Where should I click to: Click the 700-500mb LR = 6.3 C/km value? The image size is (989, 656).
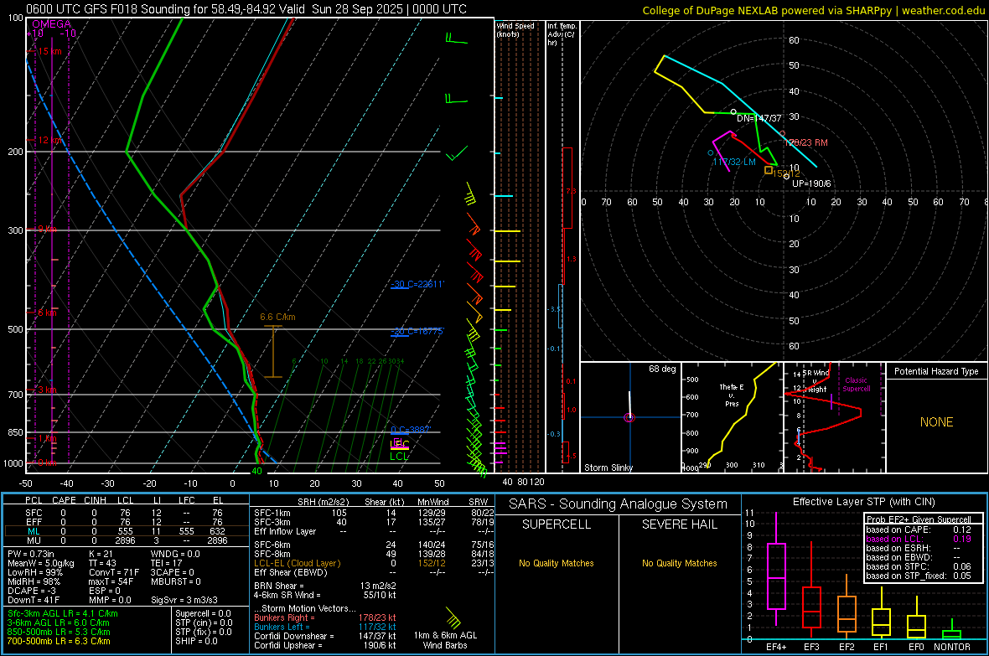click(59, 641)
